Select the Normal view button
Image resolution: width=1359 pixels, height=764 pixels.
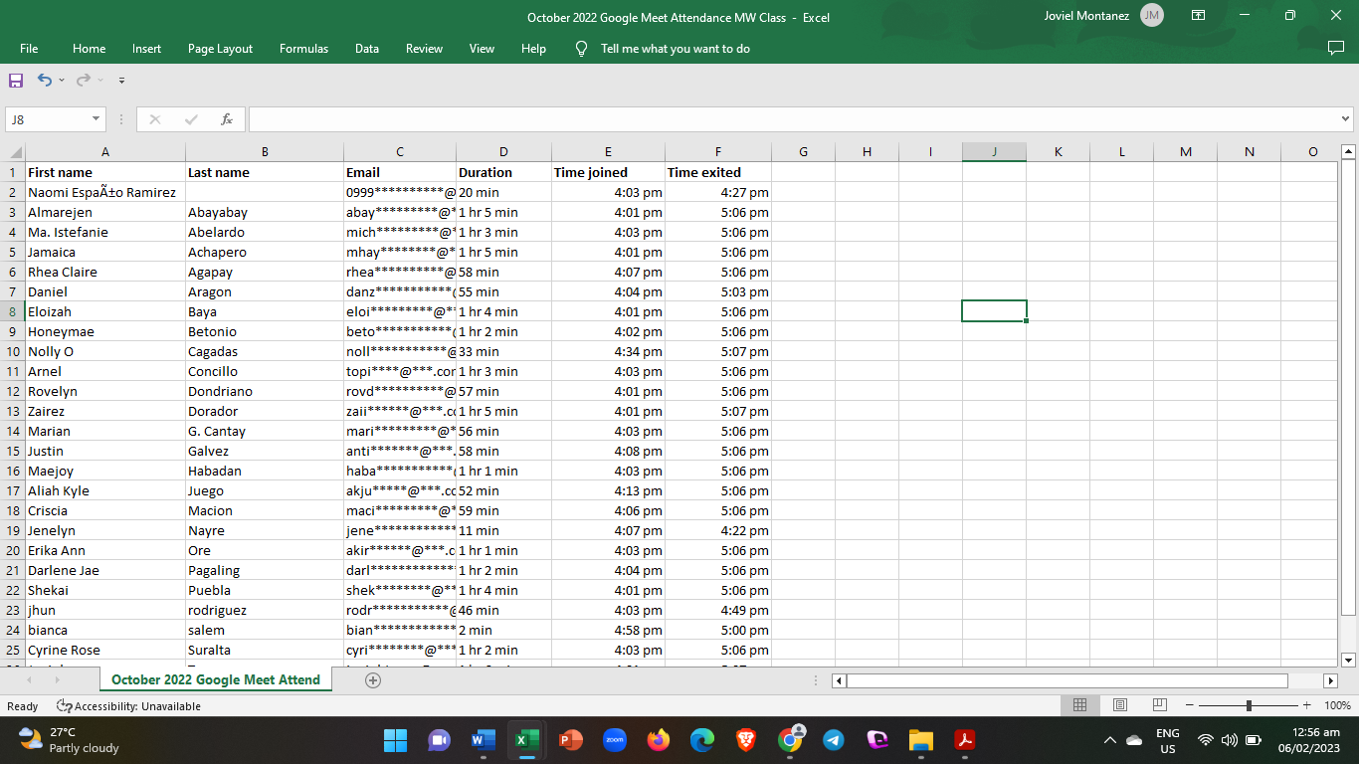[1079, 705]
